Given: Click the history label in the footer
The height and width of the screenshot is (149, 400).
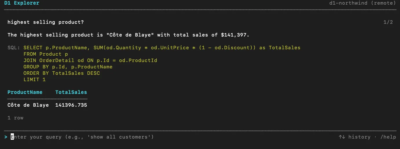Looking at the screenshot, I should [x=359, y=137].
